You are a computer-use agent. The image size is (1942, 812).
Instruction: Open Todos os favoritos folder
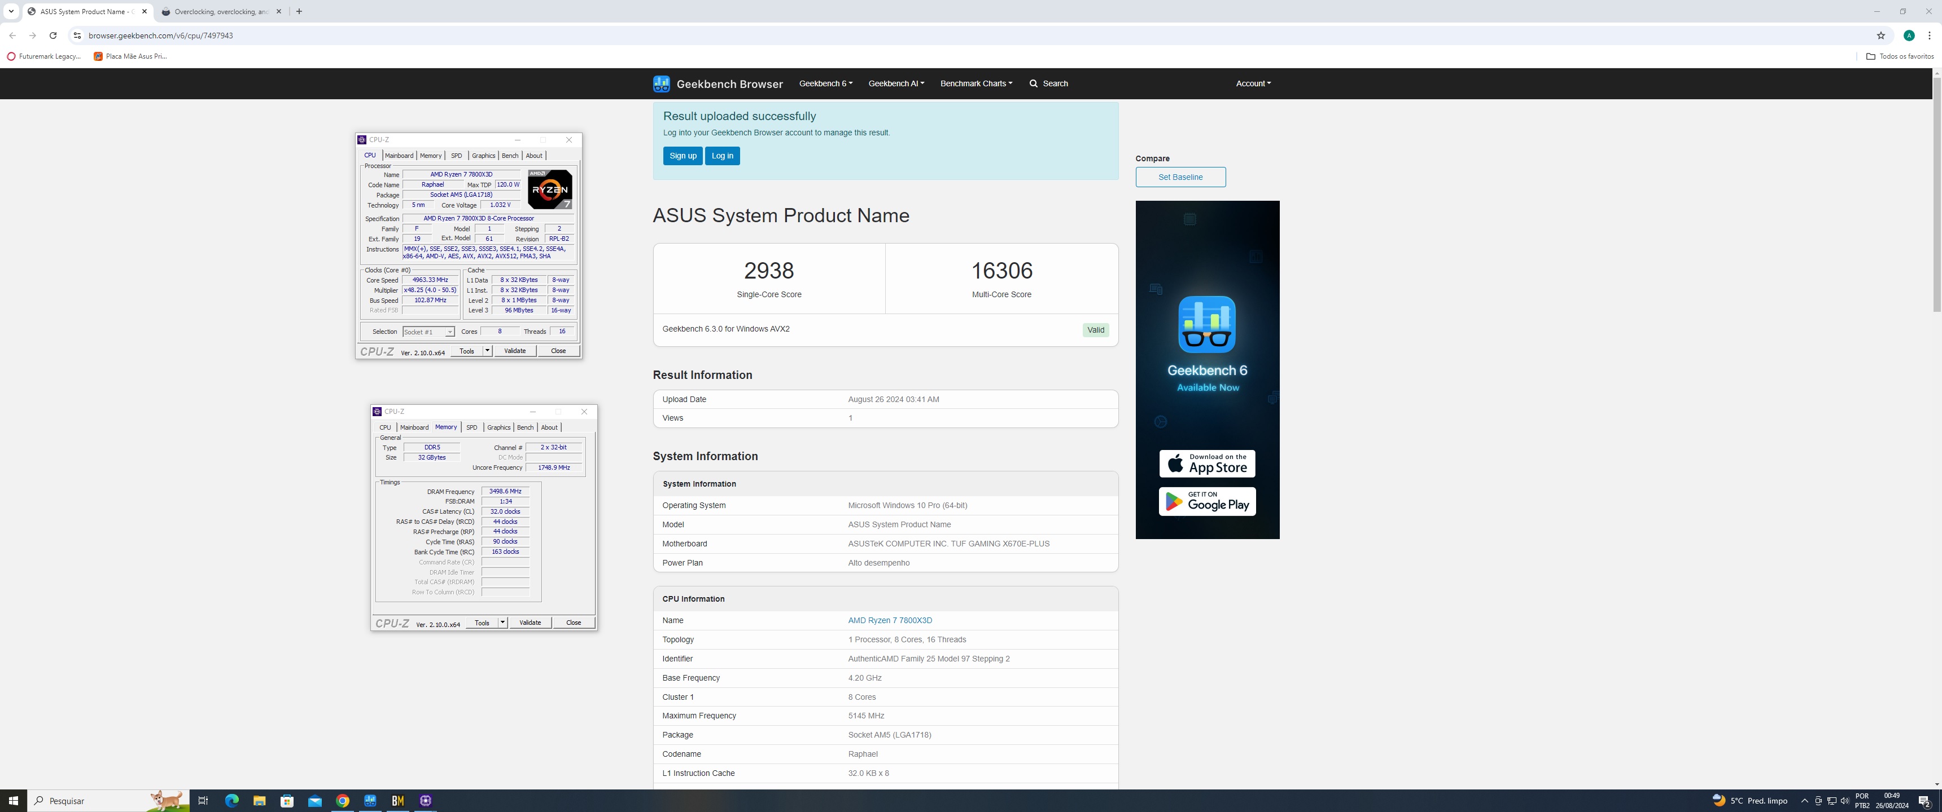pyautogui.click(x=1900, y=56)
